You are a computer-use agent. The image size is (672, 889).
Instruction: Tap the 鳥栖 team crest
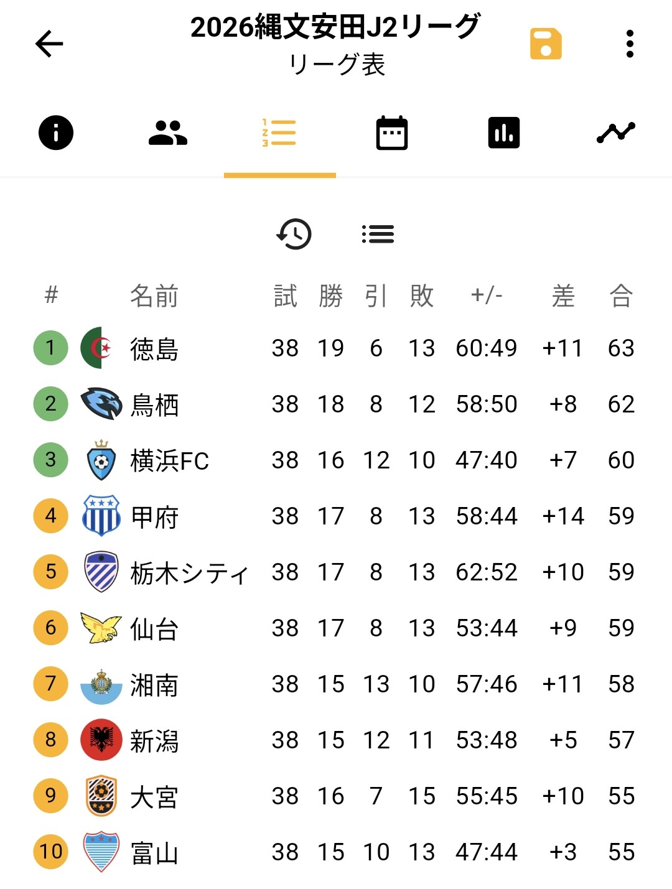(101, 404)
